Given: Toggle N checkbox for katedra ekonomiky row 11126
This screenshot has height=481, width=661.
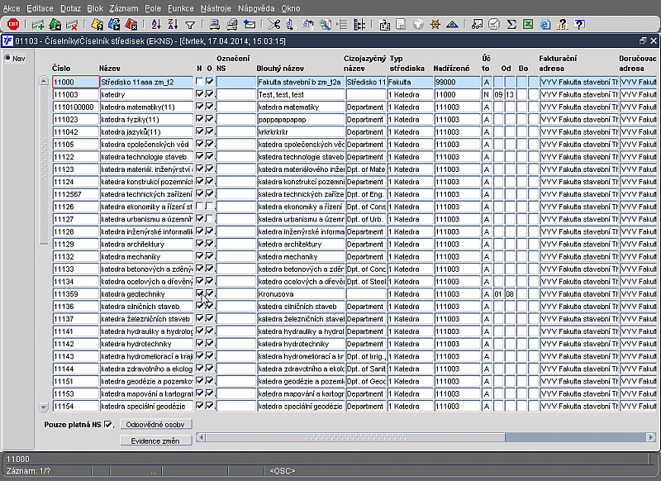Looking at the screenshot, I should click(199, 206).
